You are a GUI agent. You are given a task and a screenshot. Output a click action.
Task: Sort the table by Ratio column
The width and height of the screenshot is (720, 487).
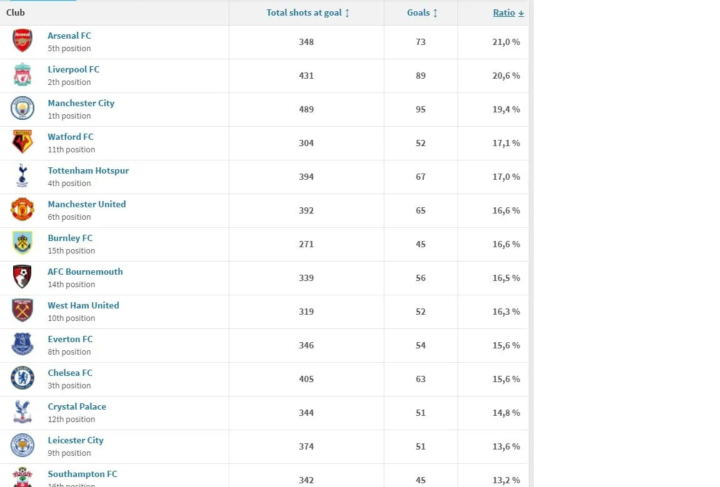click(x=508, y=12)
